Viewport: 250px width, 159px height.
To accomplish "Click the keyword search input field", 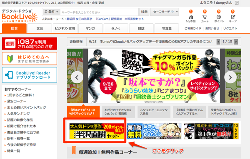I will pos(99,12).
